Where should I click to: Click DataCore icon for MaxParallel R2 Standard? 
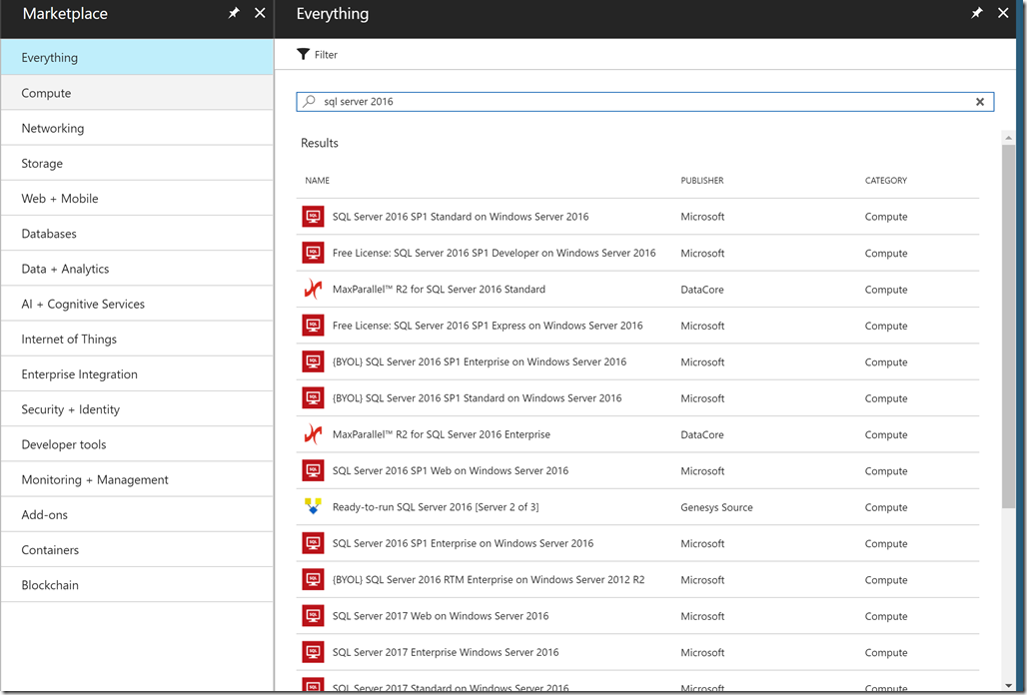point(313,290)
